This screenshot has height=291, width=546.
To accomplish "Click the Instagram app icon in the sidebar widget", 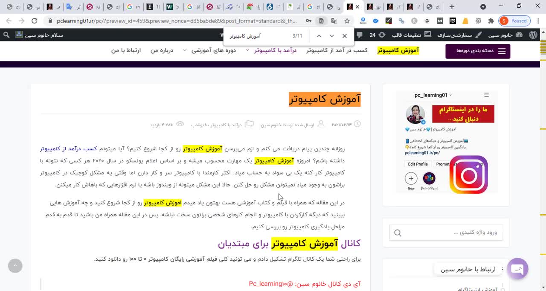I will pos(469,175).
